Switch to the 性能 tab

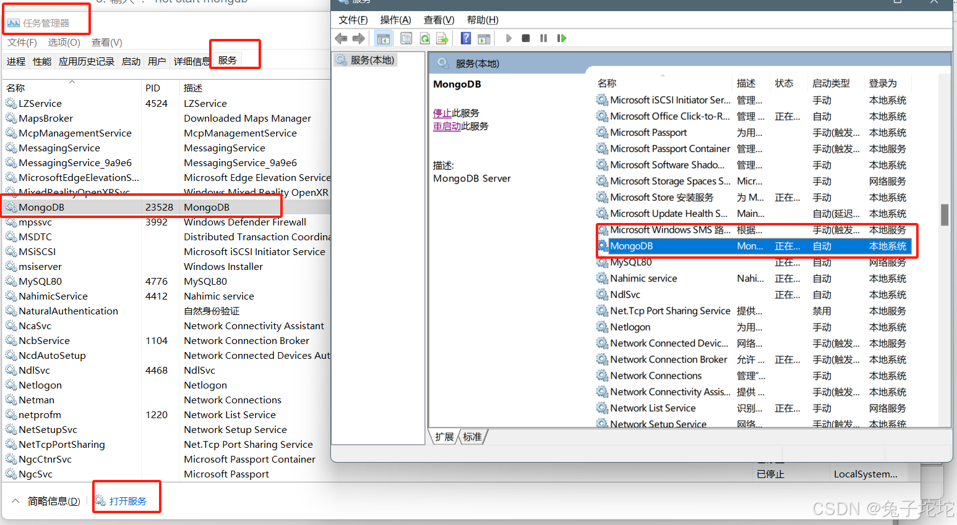(42, 61)
